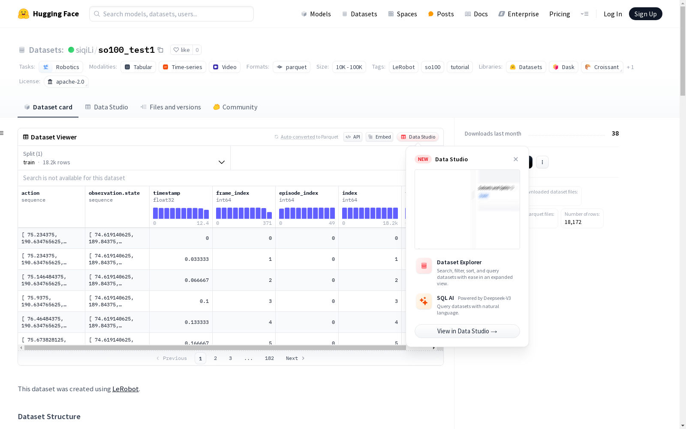
Task: Click the timestamp histogram bars
Action: [x=181, y=213]
